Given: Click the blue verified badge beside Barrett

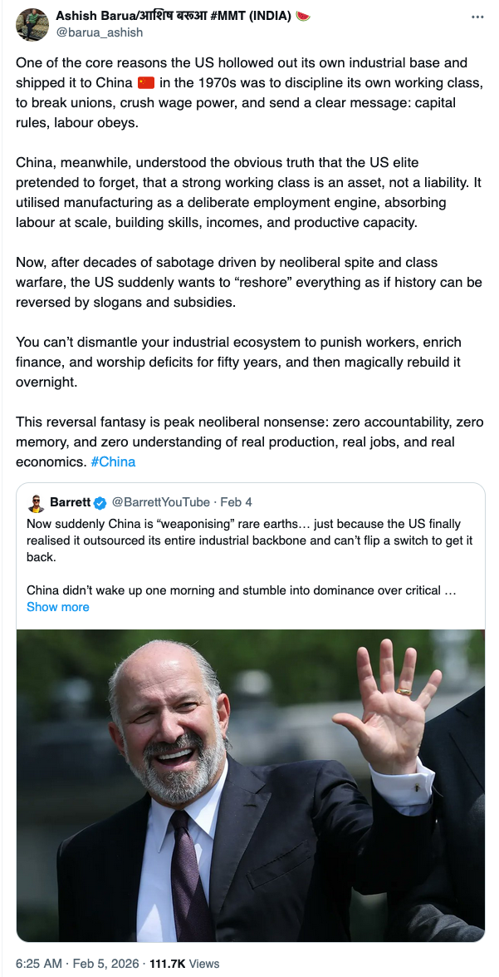Looking at the screenshot, I should click(100, 503).
